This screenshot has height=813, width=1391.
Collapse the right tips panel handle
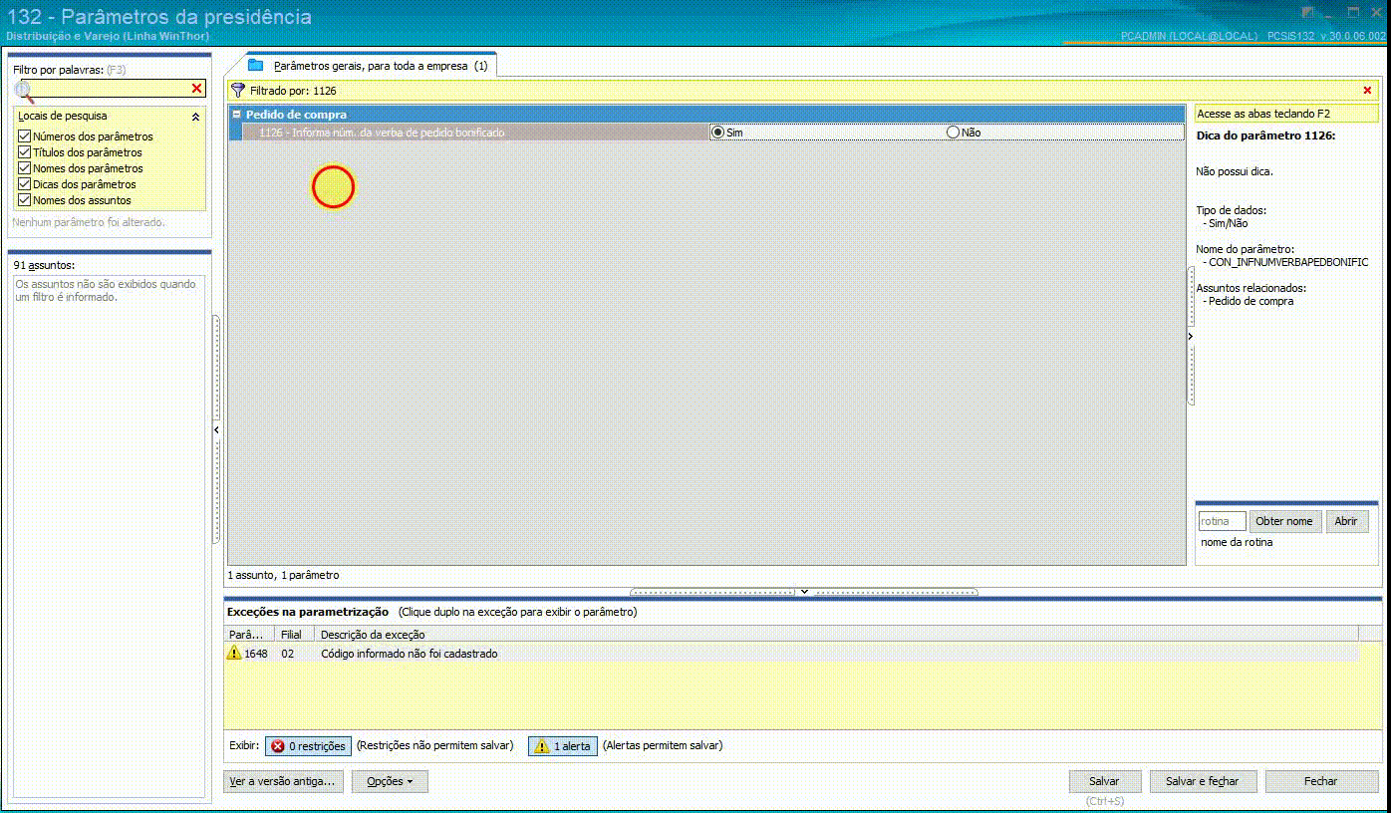(x=1190, y=337)
